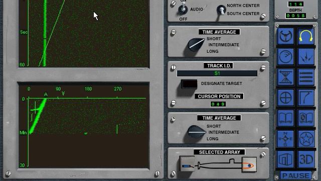Open the Radar station icon

click(285, 57)
